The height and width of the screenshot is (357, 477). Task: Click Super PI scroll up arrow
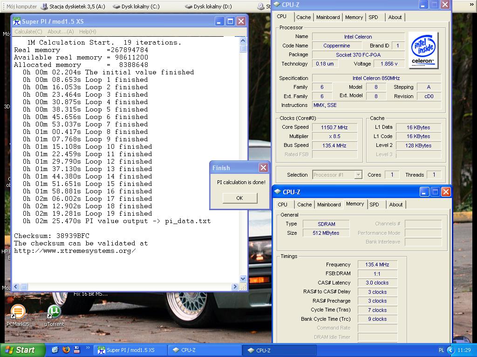pos(243,40)
